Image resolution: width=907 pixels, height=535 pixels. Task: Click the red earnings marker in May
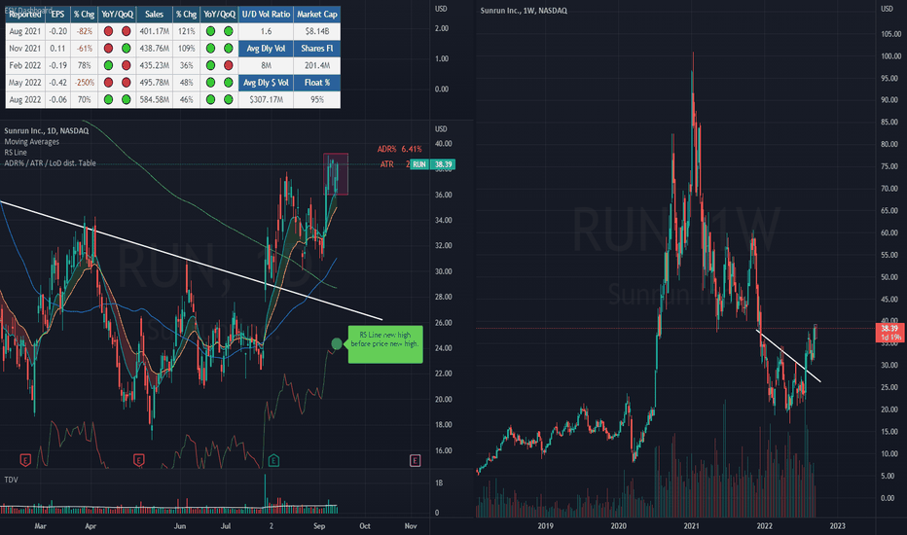[x=138, y=460]
